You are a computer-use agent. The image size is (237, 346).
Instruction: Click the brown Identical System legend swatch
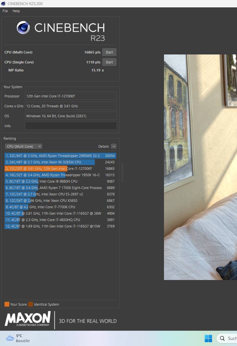coord(30,304)
